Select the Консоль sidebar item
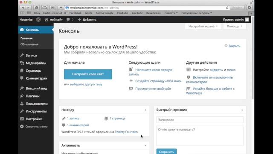 (36, 30)
